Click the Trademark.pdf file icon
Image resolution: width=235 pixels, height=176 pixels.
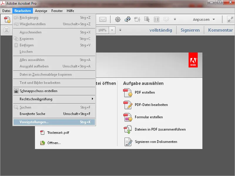coord(42,133)
